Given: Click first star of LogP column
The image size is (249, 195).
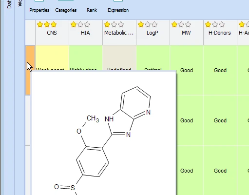Looking at the screenshot, I should click(141, 25).
